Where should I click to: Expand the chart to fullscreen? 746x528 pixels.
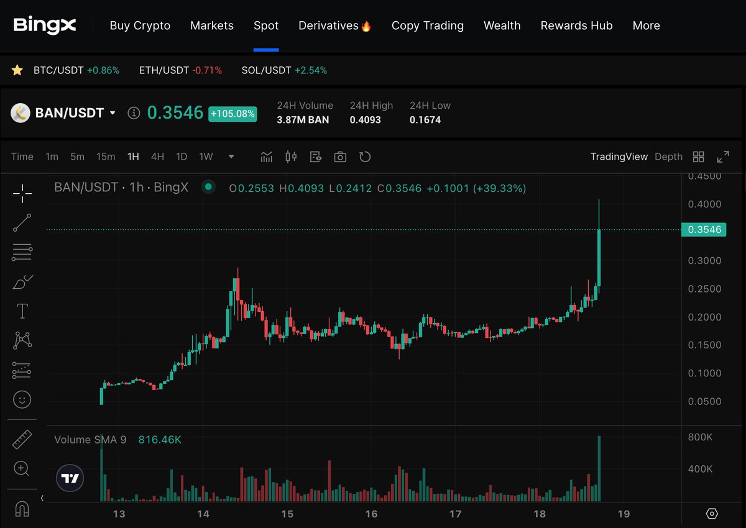tap(723, 157)
